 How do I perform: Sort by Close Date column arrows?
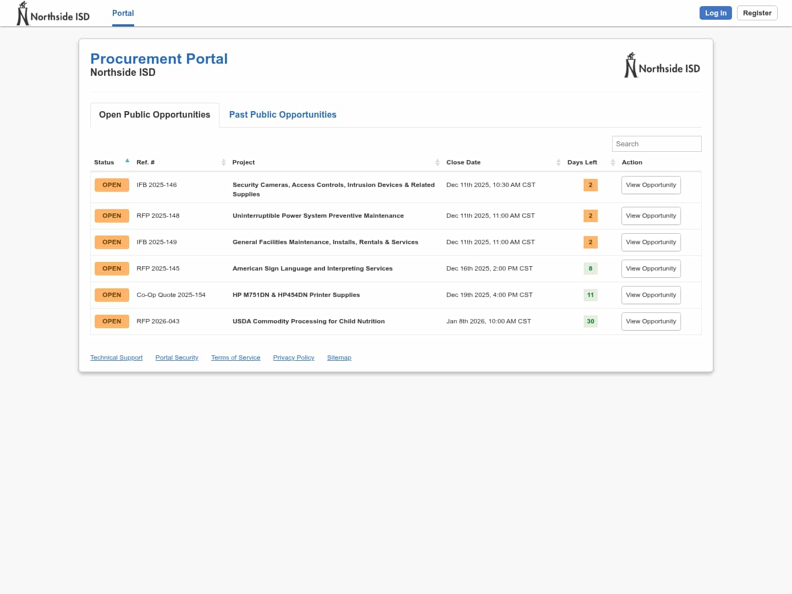coord(558,162)
